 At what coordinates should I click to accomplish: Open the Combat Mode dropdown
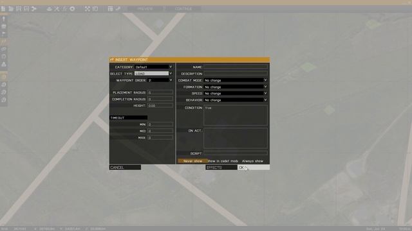click(x=236, y=80)
